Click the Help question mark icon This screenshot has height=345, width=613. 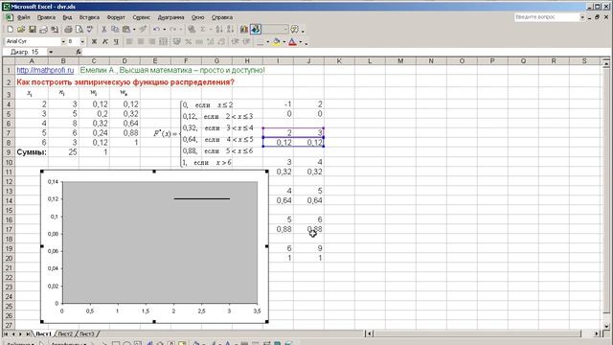[295, 30]
